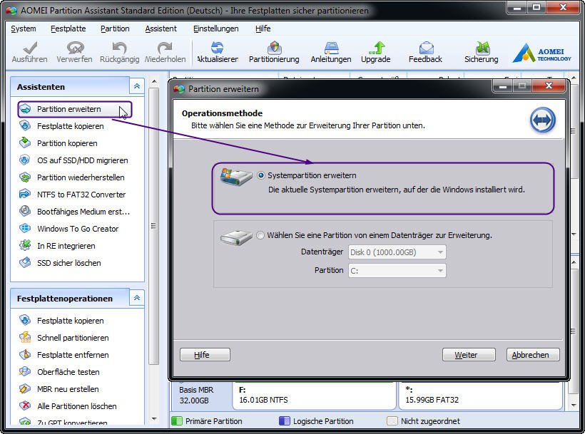Screen dimensions: 585x434
Task: Select the radio button for choosing a partition from a Datenträger
Action: [x=260, y=235]
